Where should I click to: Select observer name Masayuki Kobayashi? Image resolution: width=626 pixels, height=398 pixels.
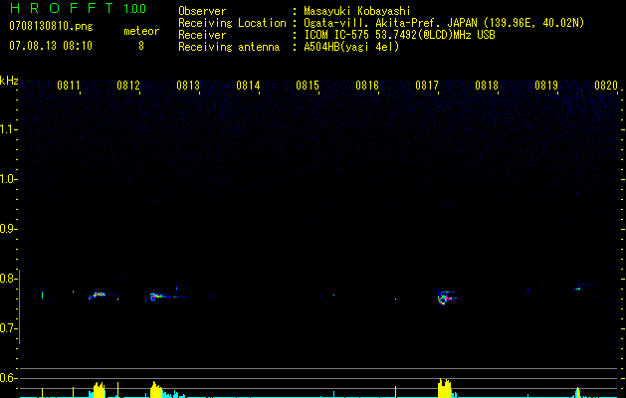357,11
